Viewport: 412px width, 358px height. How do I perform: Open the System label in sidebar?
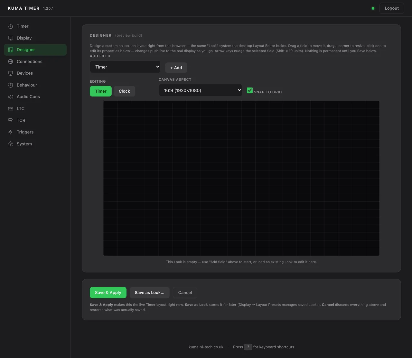(x=24, y=144)
